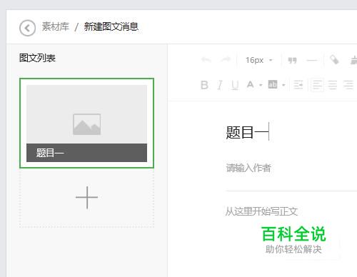Click the 新建图文消息 breadcrumb text

[111, 26]
